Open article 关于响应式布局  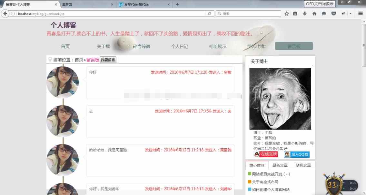265,182
